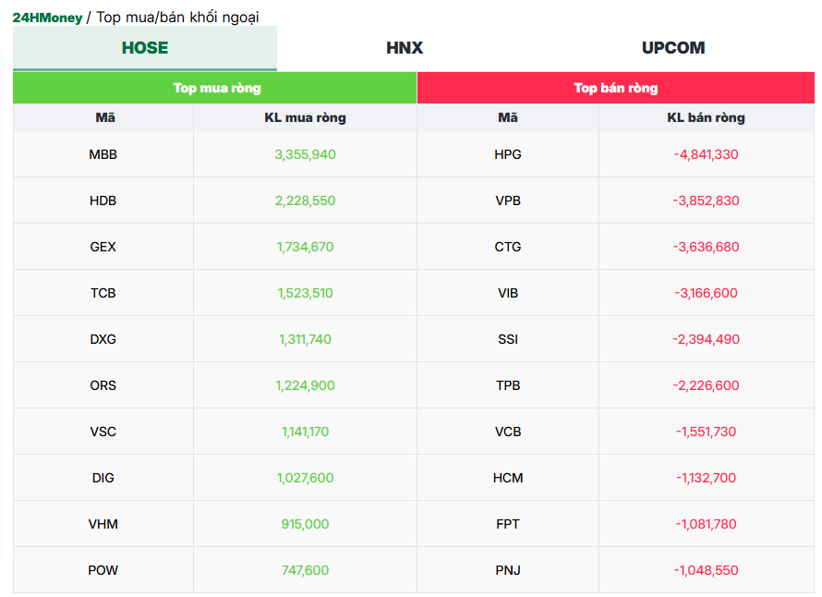This screenshot has height=597, width=822.
Task: Select stock code CTG
Action: (508, 247)
